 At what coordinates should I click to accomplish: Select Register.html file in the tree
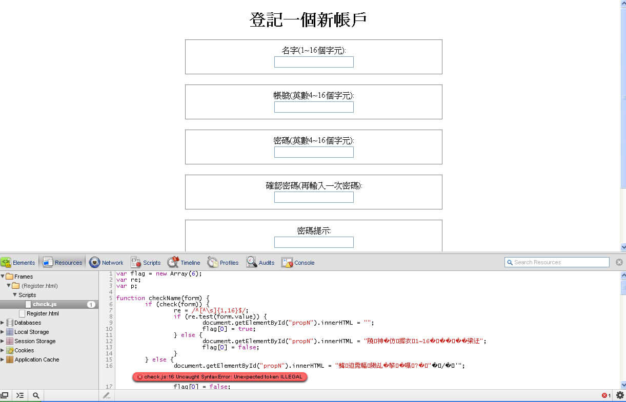pos(49,313)
